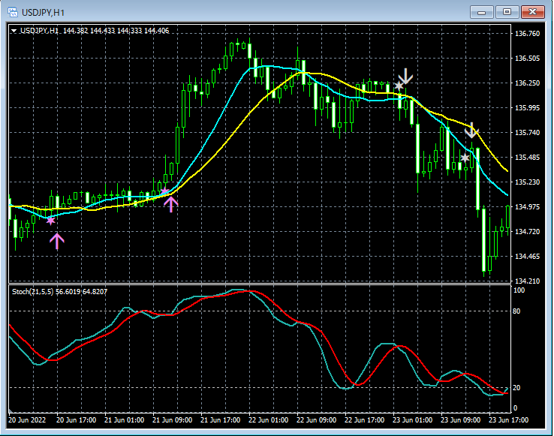Click price level 135.995 on the axis

528,108
